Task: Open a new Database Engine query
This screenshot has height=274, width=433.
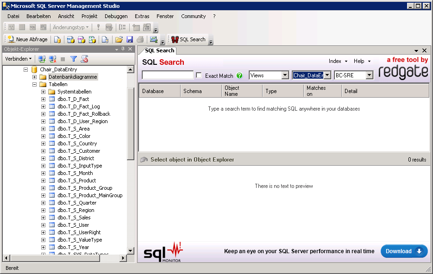Action: click(x=57, y=39)
